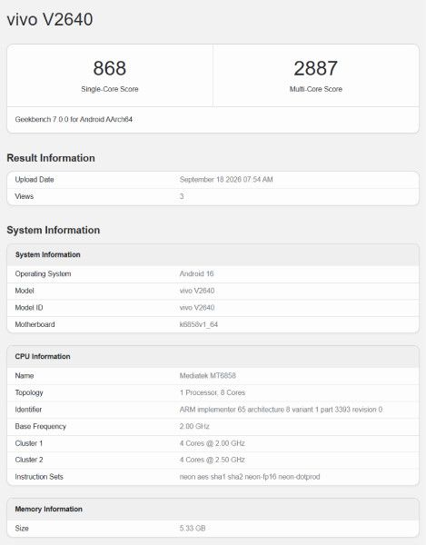Screen dimensions: 426x545
Task: Click the large 'System Information' section heading
Action: tap(54, 230)
